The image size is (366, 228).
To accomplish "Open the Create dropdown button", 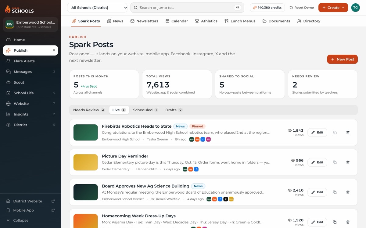I will click(333, 8).
